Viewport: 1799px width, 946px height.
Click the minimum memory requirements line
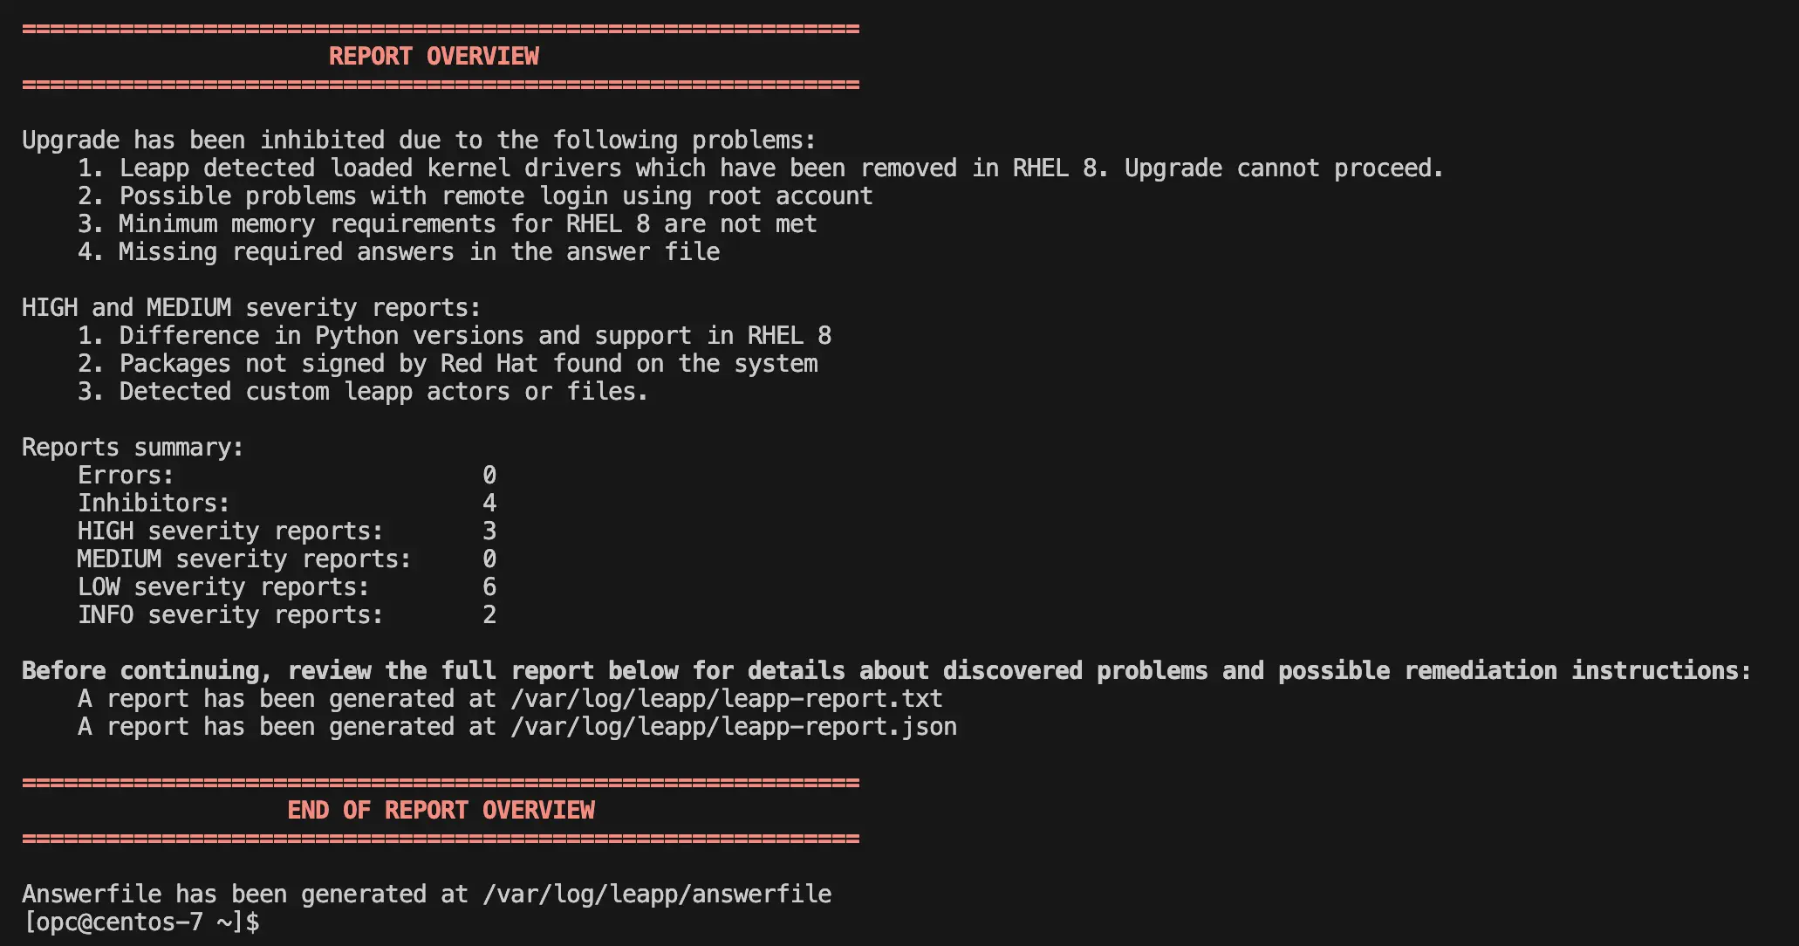pos(448,224)
